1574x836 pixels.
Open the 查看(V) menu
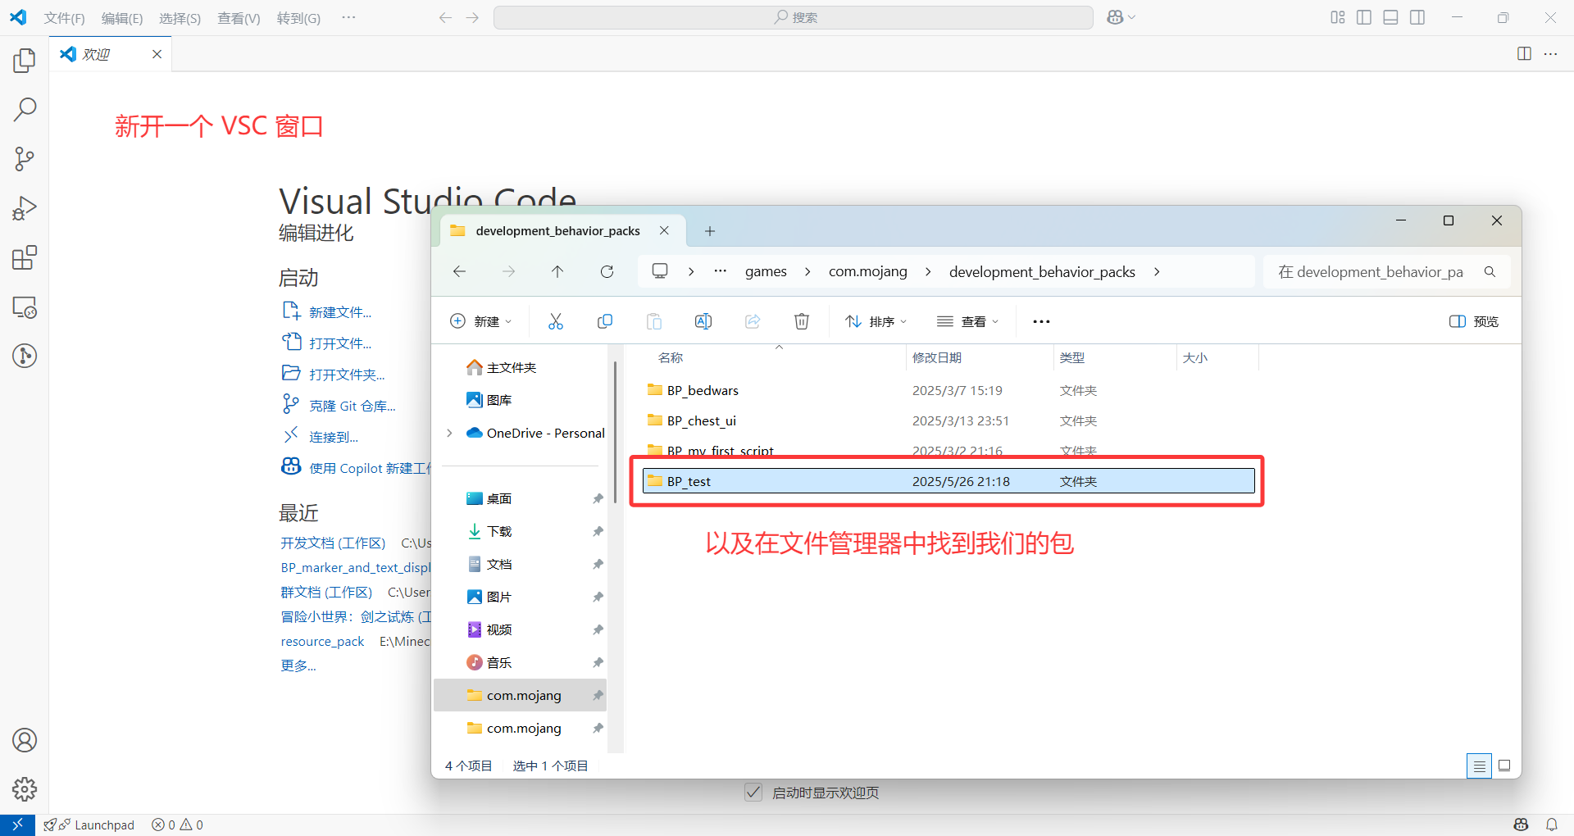point(239,18)
